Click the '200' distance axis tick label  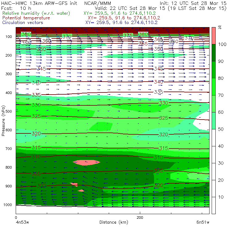[x=140, y=218]
